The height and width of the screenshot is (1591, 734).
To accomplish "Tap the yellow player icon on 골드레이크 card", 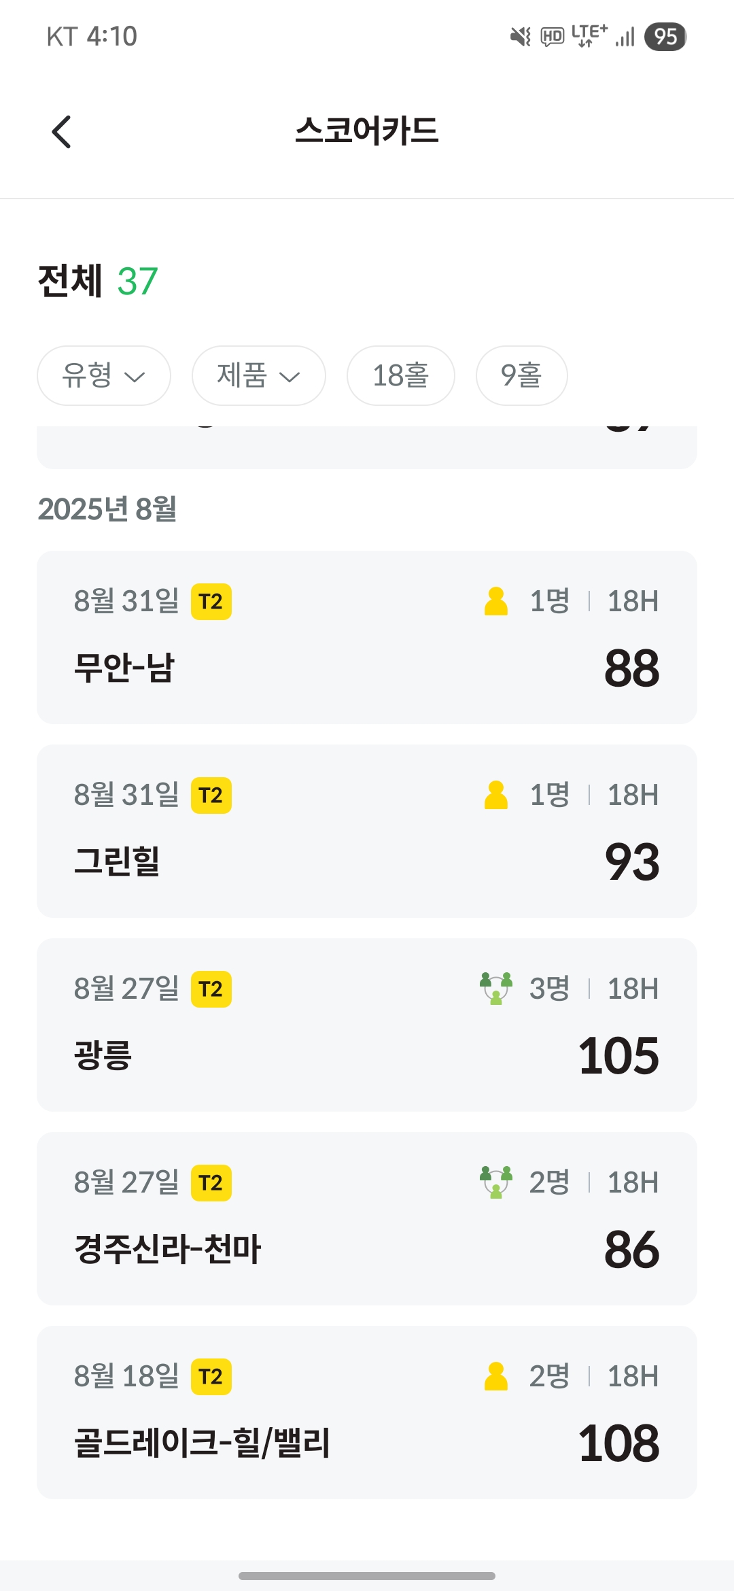I will point(495,1376).
